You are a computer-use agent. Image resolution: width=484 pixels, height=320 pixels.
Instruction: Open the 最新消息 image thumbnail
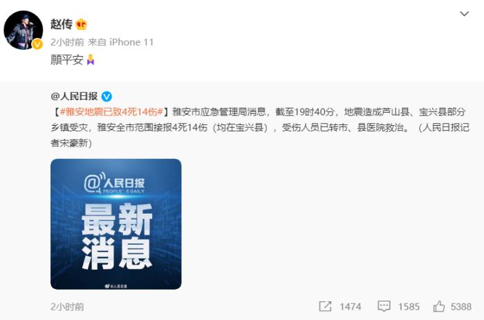coord(116,224)
